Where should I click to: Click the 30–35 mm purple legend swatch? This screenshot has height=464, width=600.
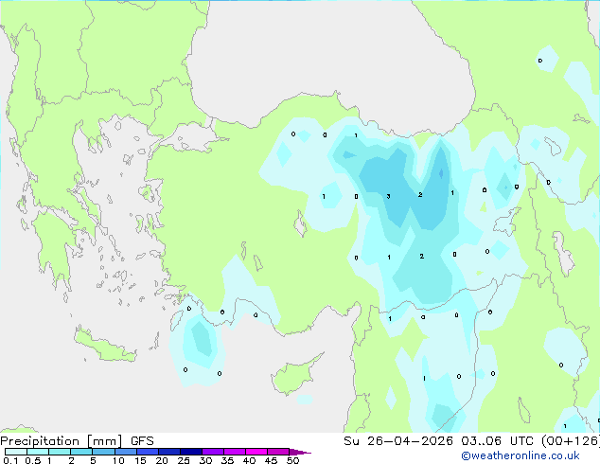coord(212,452)
